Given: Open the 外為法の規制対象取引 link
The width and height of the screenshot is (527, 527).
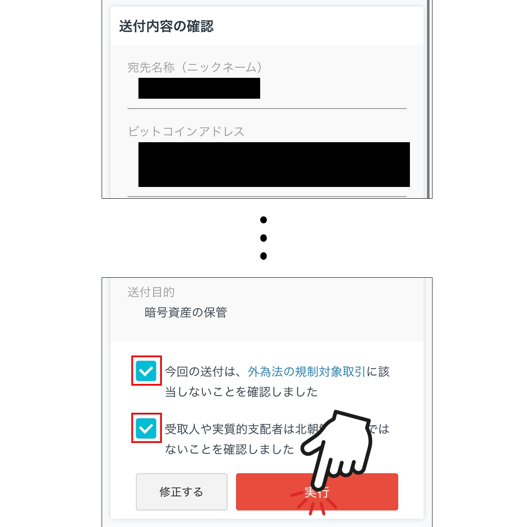Looking at the screenshot, I should 307,371.
